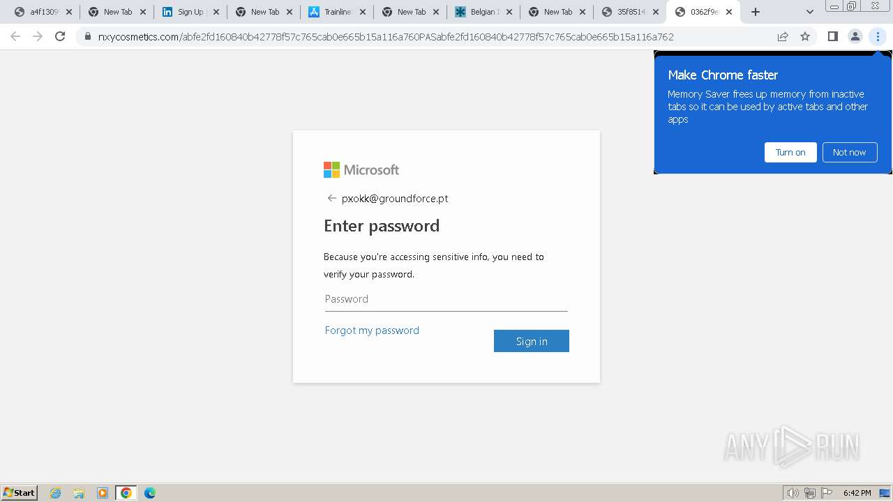Click the Sign in button
Image resolution: width=893 pixels, height=502 pixels.
532,341
